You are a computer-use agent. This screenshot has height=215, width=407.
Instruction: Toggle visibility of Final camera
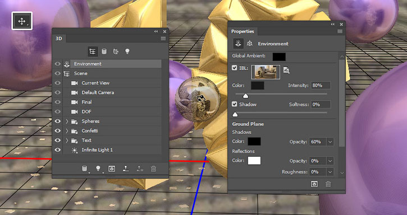58,102
